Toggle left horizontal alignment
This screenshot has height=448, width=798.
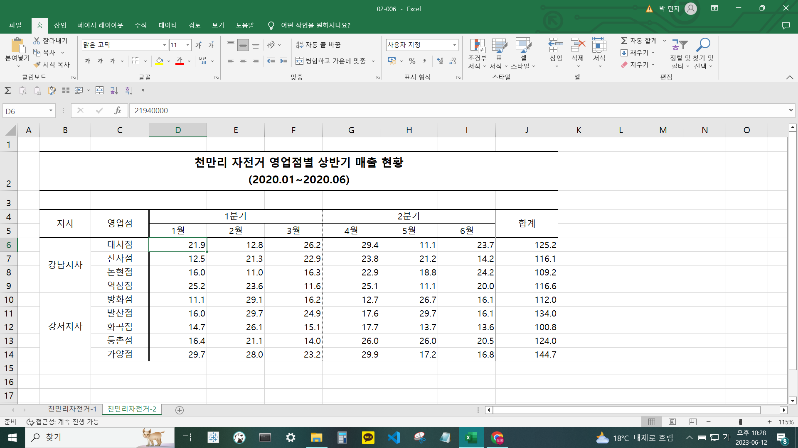pyautogui.click(x=231, y=61)
